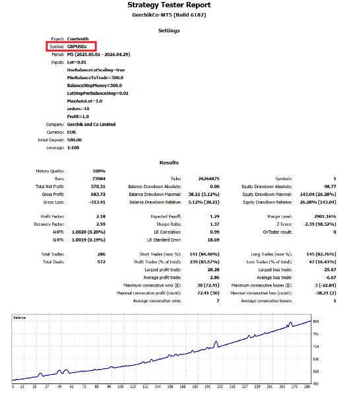
Task: Click the input orders=10
Action: [79, 109]
